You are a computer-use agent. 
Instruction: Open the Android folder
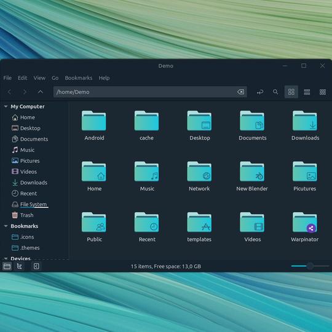(94, 121)
